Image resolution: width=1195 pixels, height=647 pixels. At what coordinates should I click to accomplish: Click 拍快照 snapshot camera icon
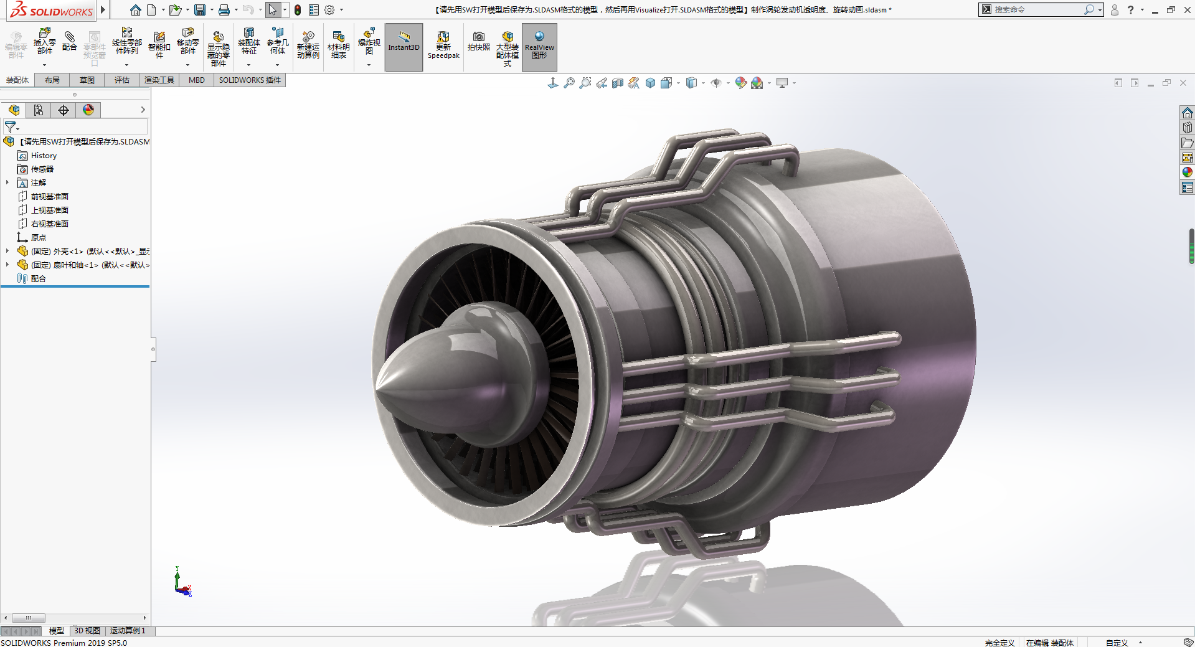pyautogui.click(x=478, y=41)
